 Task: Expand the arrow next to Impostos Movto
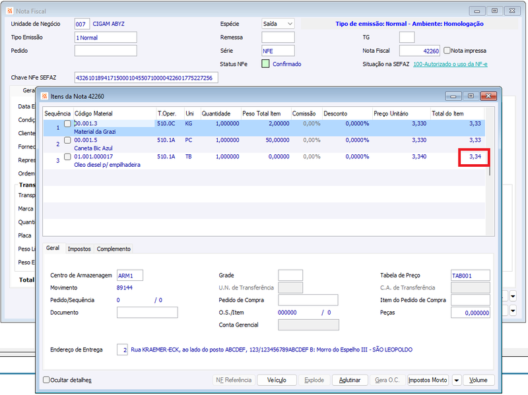456,380
